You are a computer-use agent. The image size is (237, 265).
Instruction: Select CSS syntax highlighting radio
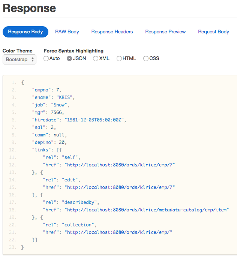tap(146, 58)
